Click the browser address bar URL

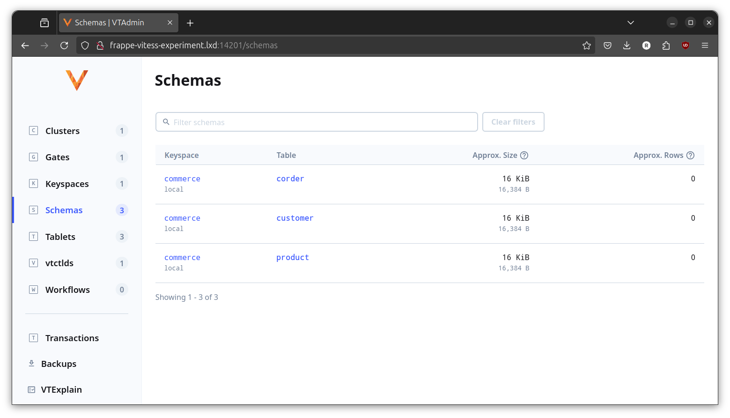coord(193,45)
